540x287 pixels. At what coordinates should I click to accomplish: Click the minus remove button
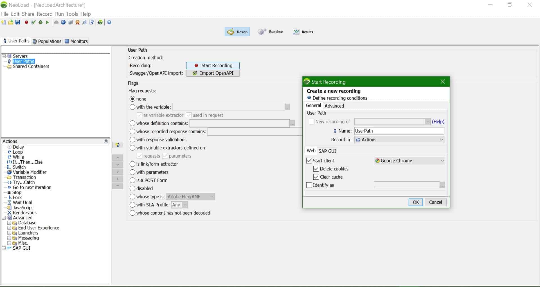(x=118, y=186)
